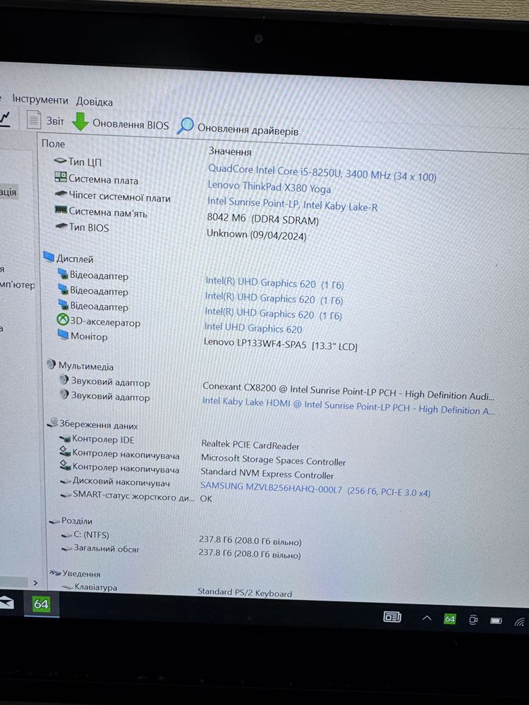Select the Системна пам'ять memory icon
This screenshot has height=705, width=529.
(x=61, y=209)
